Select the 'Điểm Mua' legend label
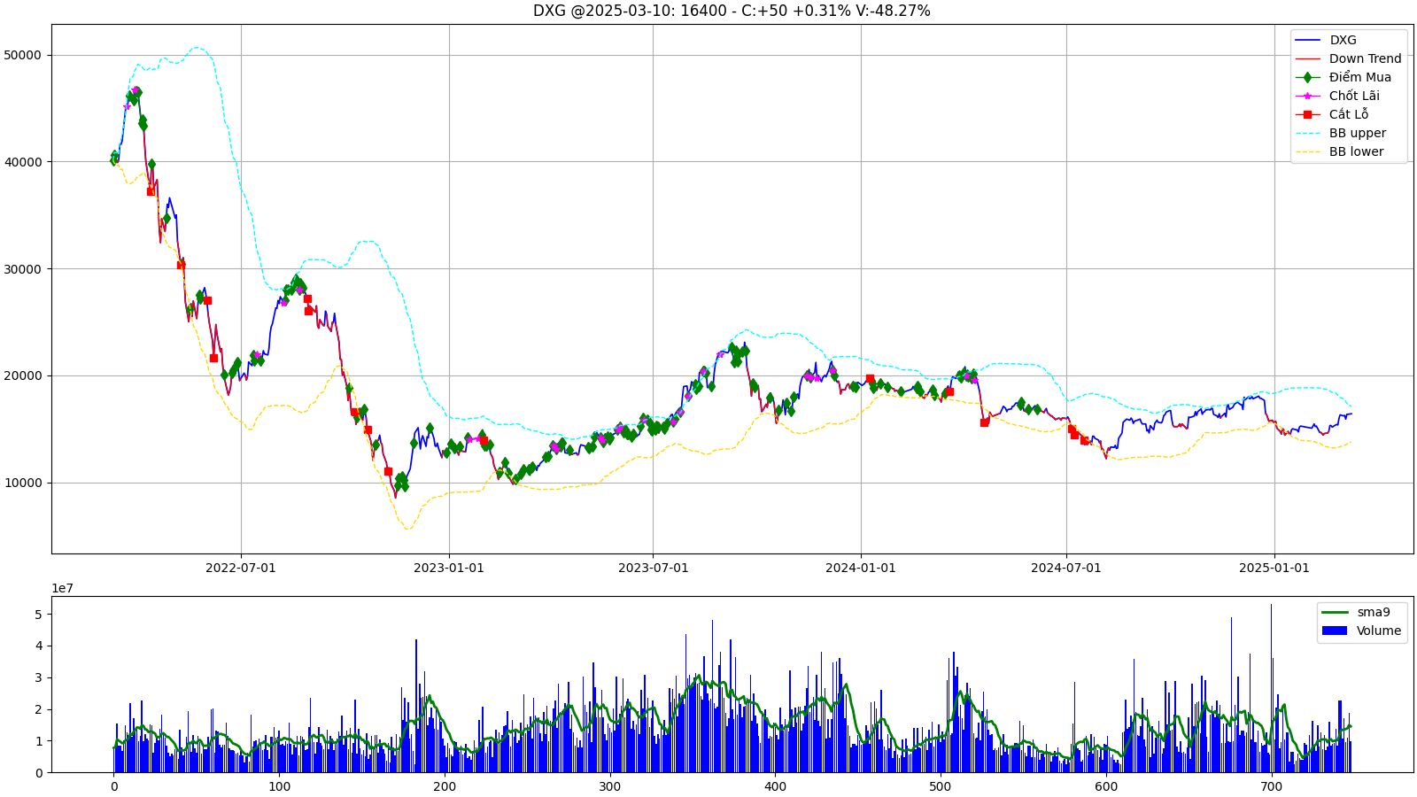1417x797 pixels. tap(1360, 77)
